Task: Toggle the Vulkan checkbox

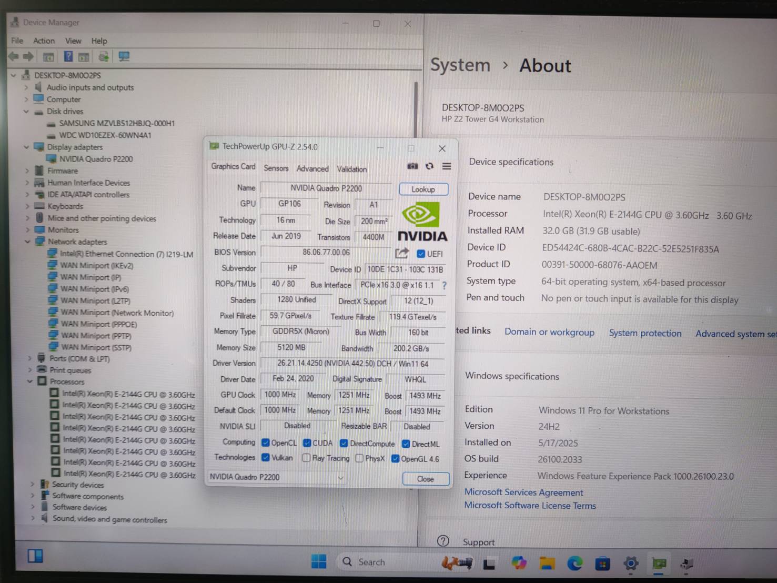Action: click(266, 457)
